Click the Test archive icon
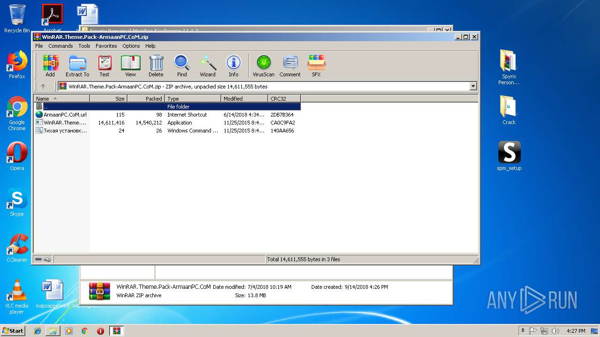The height and width of the screenshot is (337, 600). [105, 66]
